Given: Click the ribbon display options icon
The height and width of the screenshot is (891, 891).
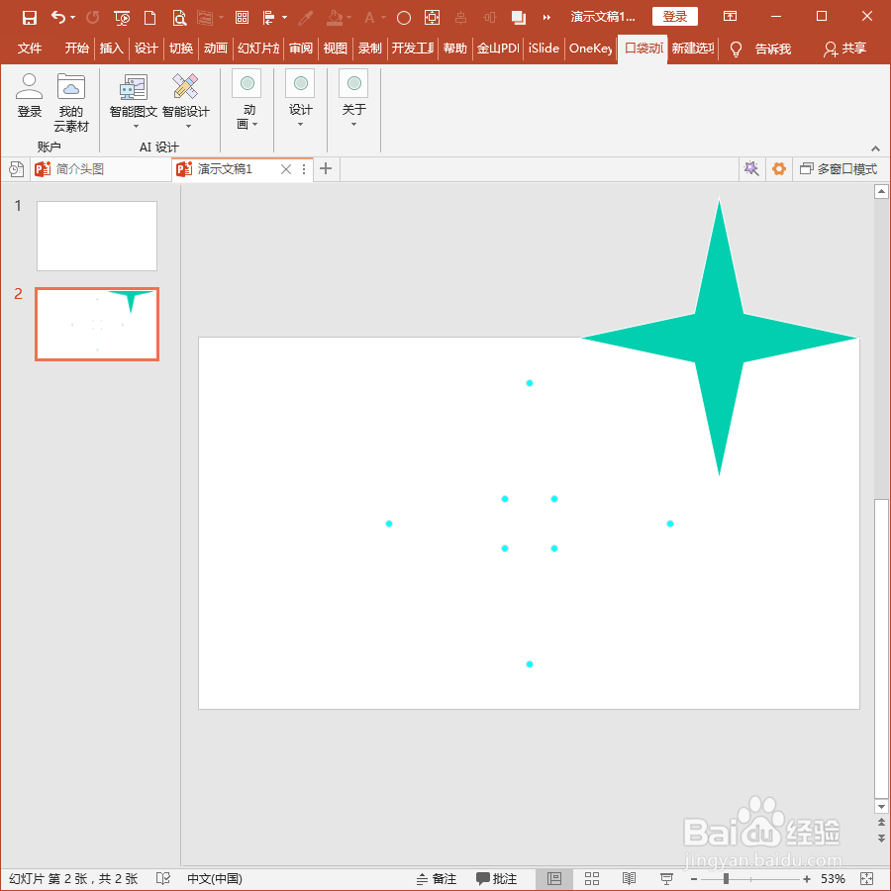Looking at the screenshot, I should pos(731,16).
